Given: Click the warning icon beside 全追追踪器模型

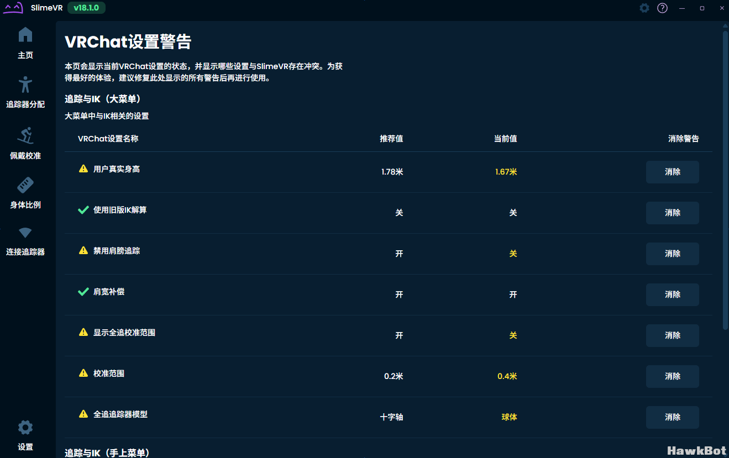Looking at the screenshot, I should coord(83,414).
